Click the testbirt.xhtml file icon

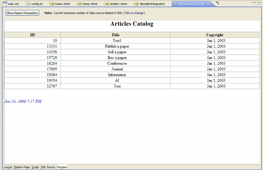[107, 4]
